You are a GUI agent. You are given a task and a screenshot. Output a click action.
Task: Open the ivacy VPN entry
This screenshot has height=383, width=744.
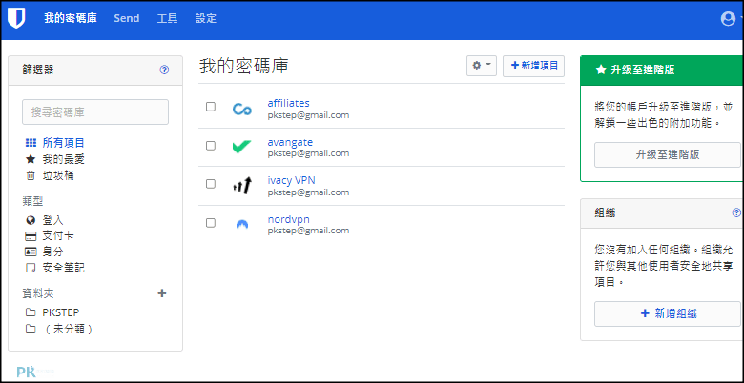coord(291,180)
